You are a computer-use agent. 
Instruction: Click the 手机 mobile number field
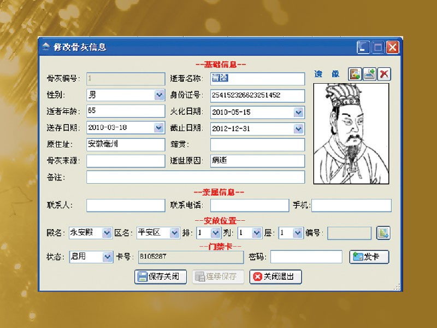351,206
